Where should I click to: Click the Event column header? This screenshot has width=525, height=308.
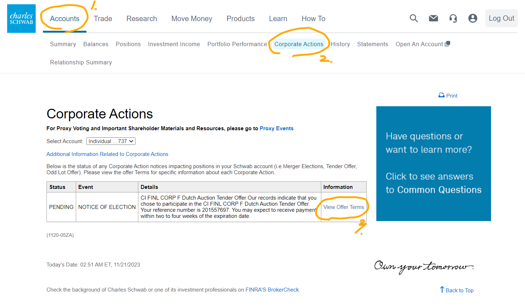coord(107,187)
